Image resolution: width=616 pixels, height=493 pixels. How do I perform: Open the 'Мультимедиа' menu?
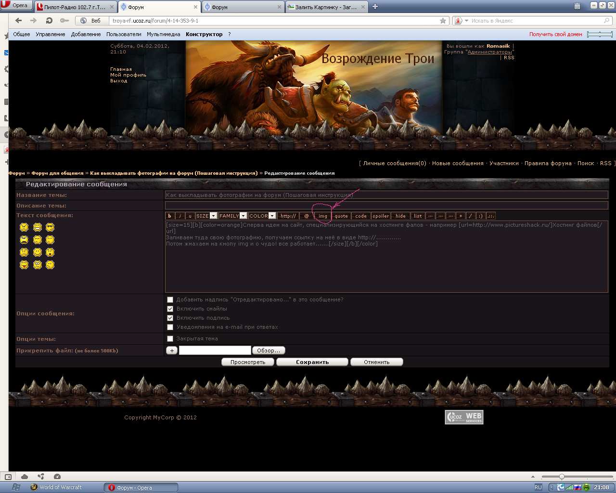164,34
